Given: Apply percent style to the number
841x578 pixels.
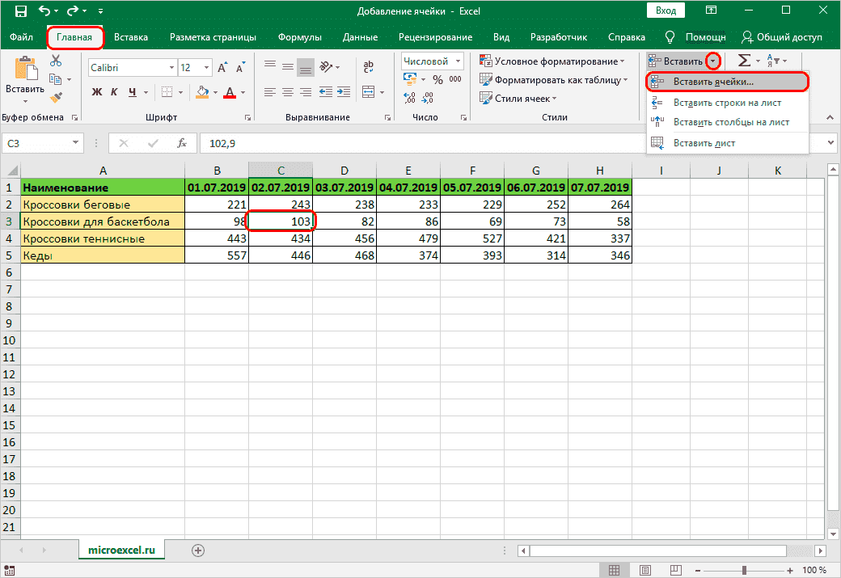Looking at the screenshot, I should click(437, 79).
